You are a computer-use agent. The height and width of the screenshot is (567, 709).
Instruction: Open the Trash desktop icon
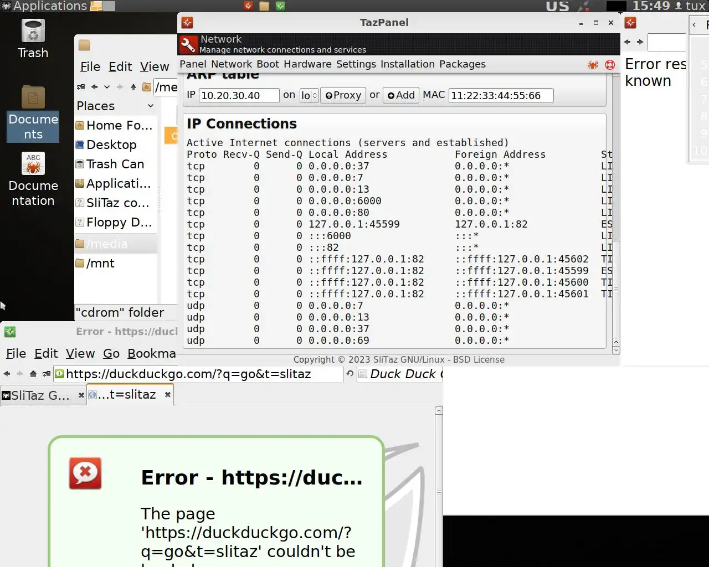(x=33, y=39)
